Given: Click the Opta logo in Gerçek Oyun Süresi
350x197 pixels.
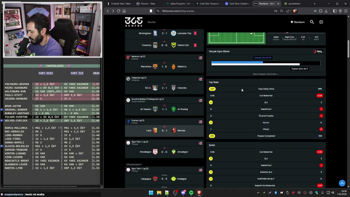Looking at the screenshot, I should (318, 51).
